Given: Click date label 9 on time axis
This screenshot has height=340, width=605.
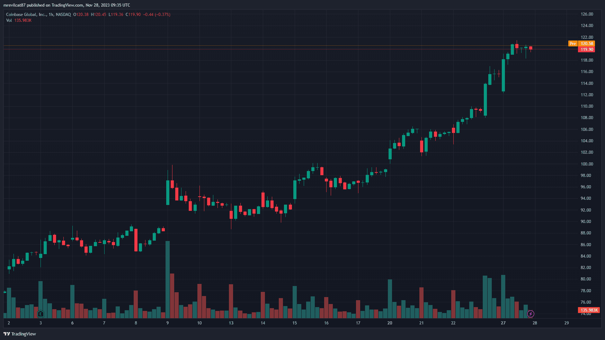Looking at the screenshot, I should point(168,323).
